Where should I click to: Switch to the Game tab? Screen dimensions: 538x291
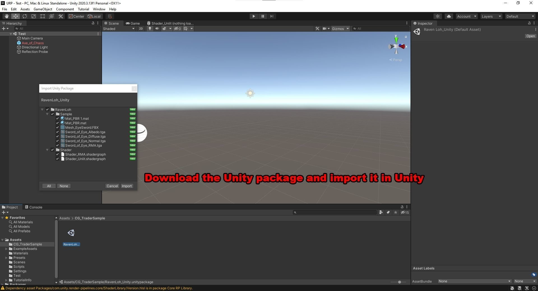tap(133, 23)
